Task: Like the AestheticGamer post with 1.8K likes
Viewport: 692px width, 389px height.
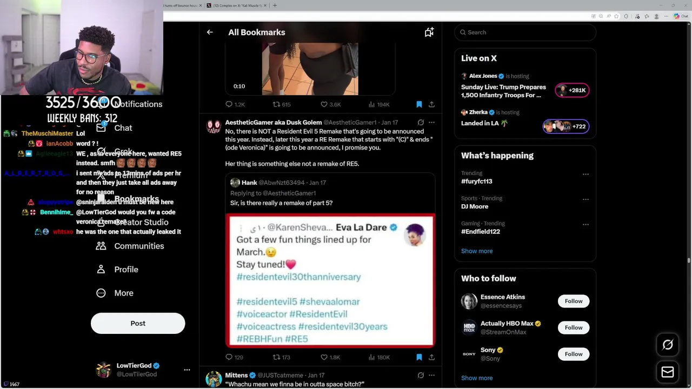Action: point(330,357)
